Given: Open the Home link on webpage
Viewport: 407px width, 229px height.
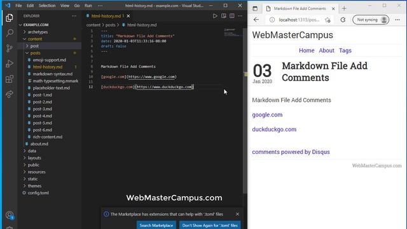Looking at the screenshot, I should (x=307, y=51).
